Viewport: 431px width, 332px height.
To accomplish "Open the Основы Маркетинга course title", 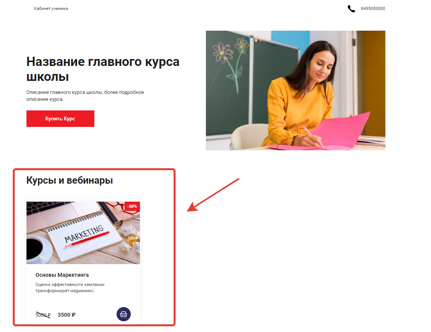I will 62,275.
